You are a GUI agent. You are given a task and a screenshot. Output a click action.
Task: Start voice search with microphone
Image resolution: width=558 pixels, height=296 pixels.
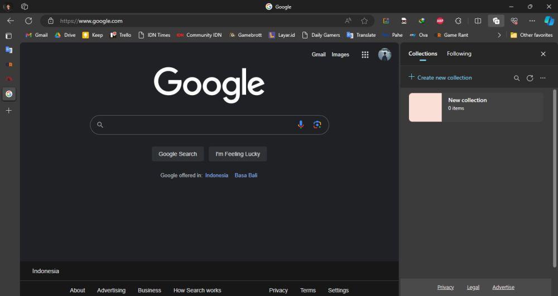[x=301, y=125]
